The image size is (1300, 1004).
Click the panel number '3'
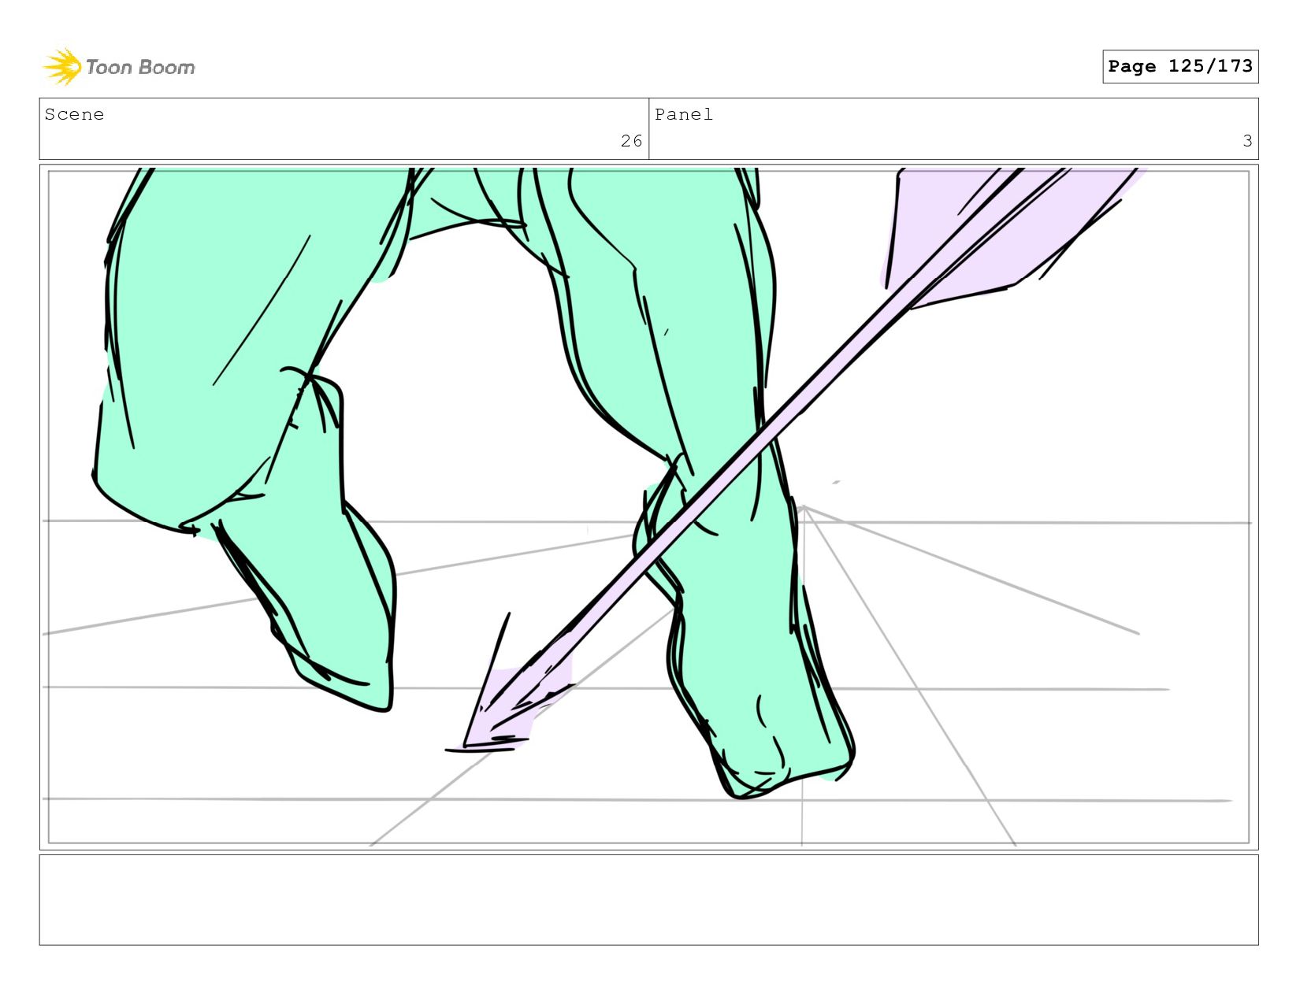[1247, 141]
